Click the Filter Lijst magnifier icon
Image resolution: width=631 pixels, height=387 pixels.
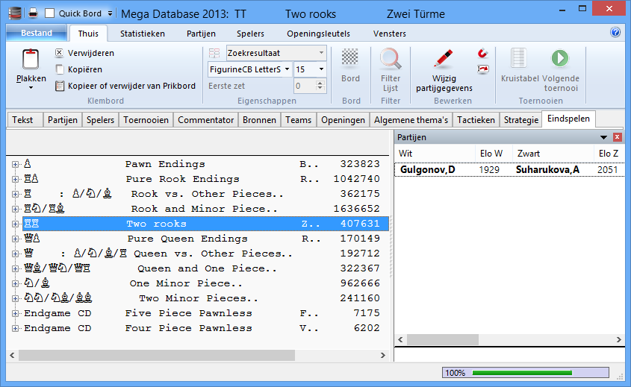point(391,59)
